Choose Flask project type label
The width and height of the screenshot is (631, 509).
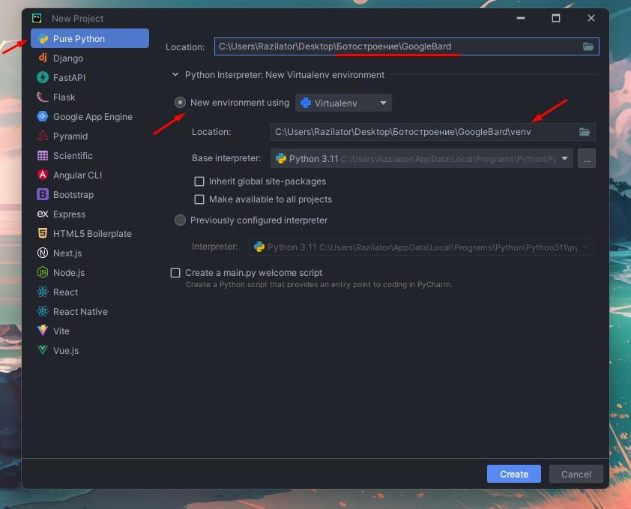[x=64, y=97]
